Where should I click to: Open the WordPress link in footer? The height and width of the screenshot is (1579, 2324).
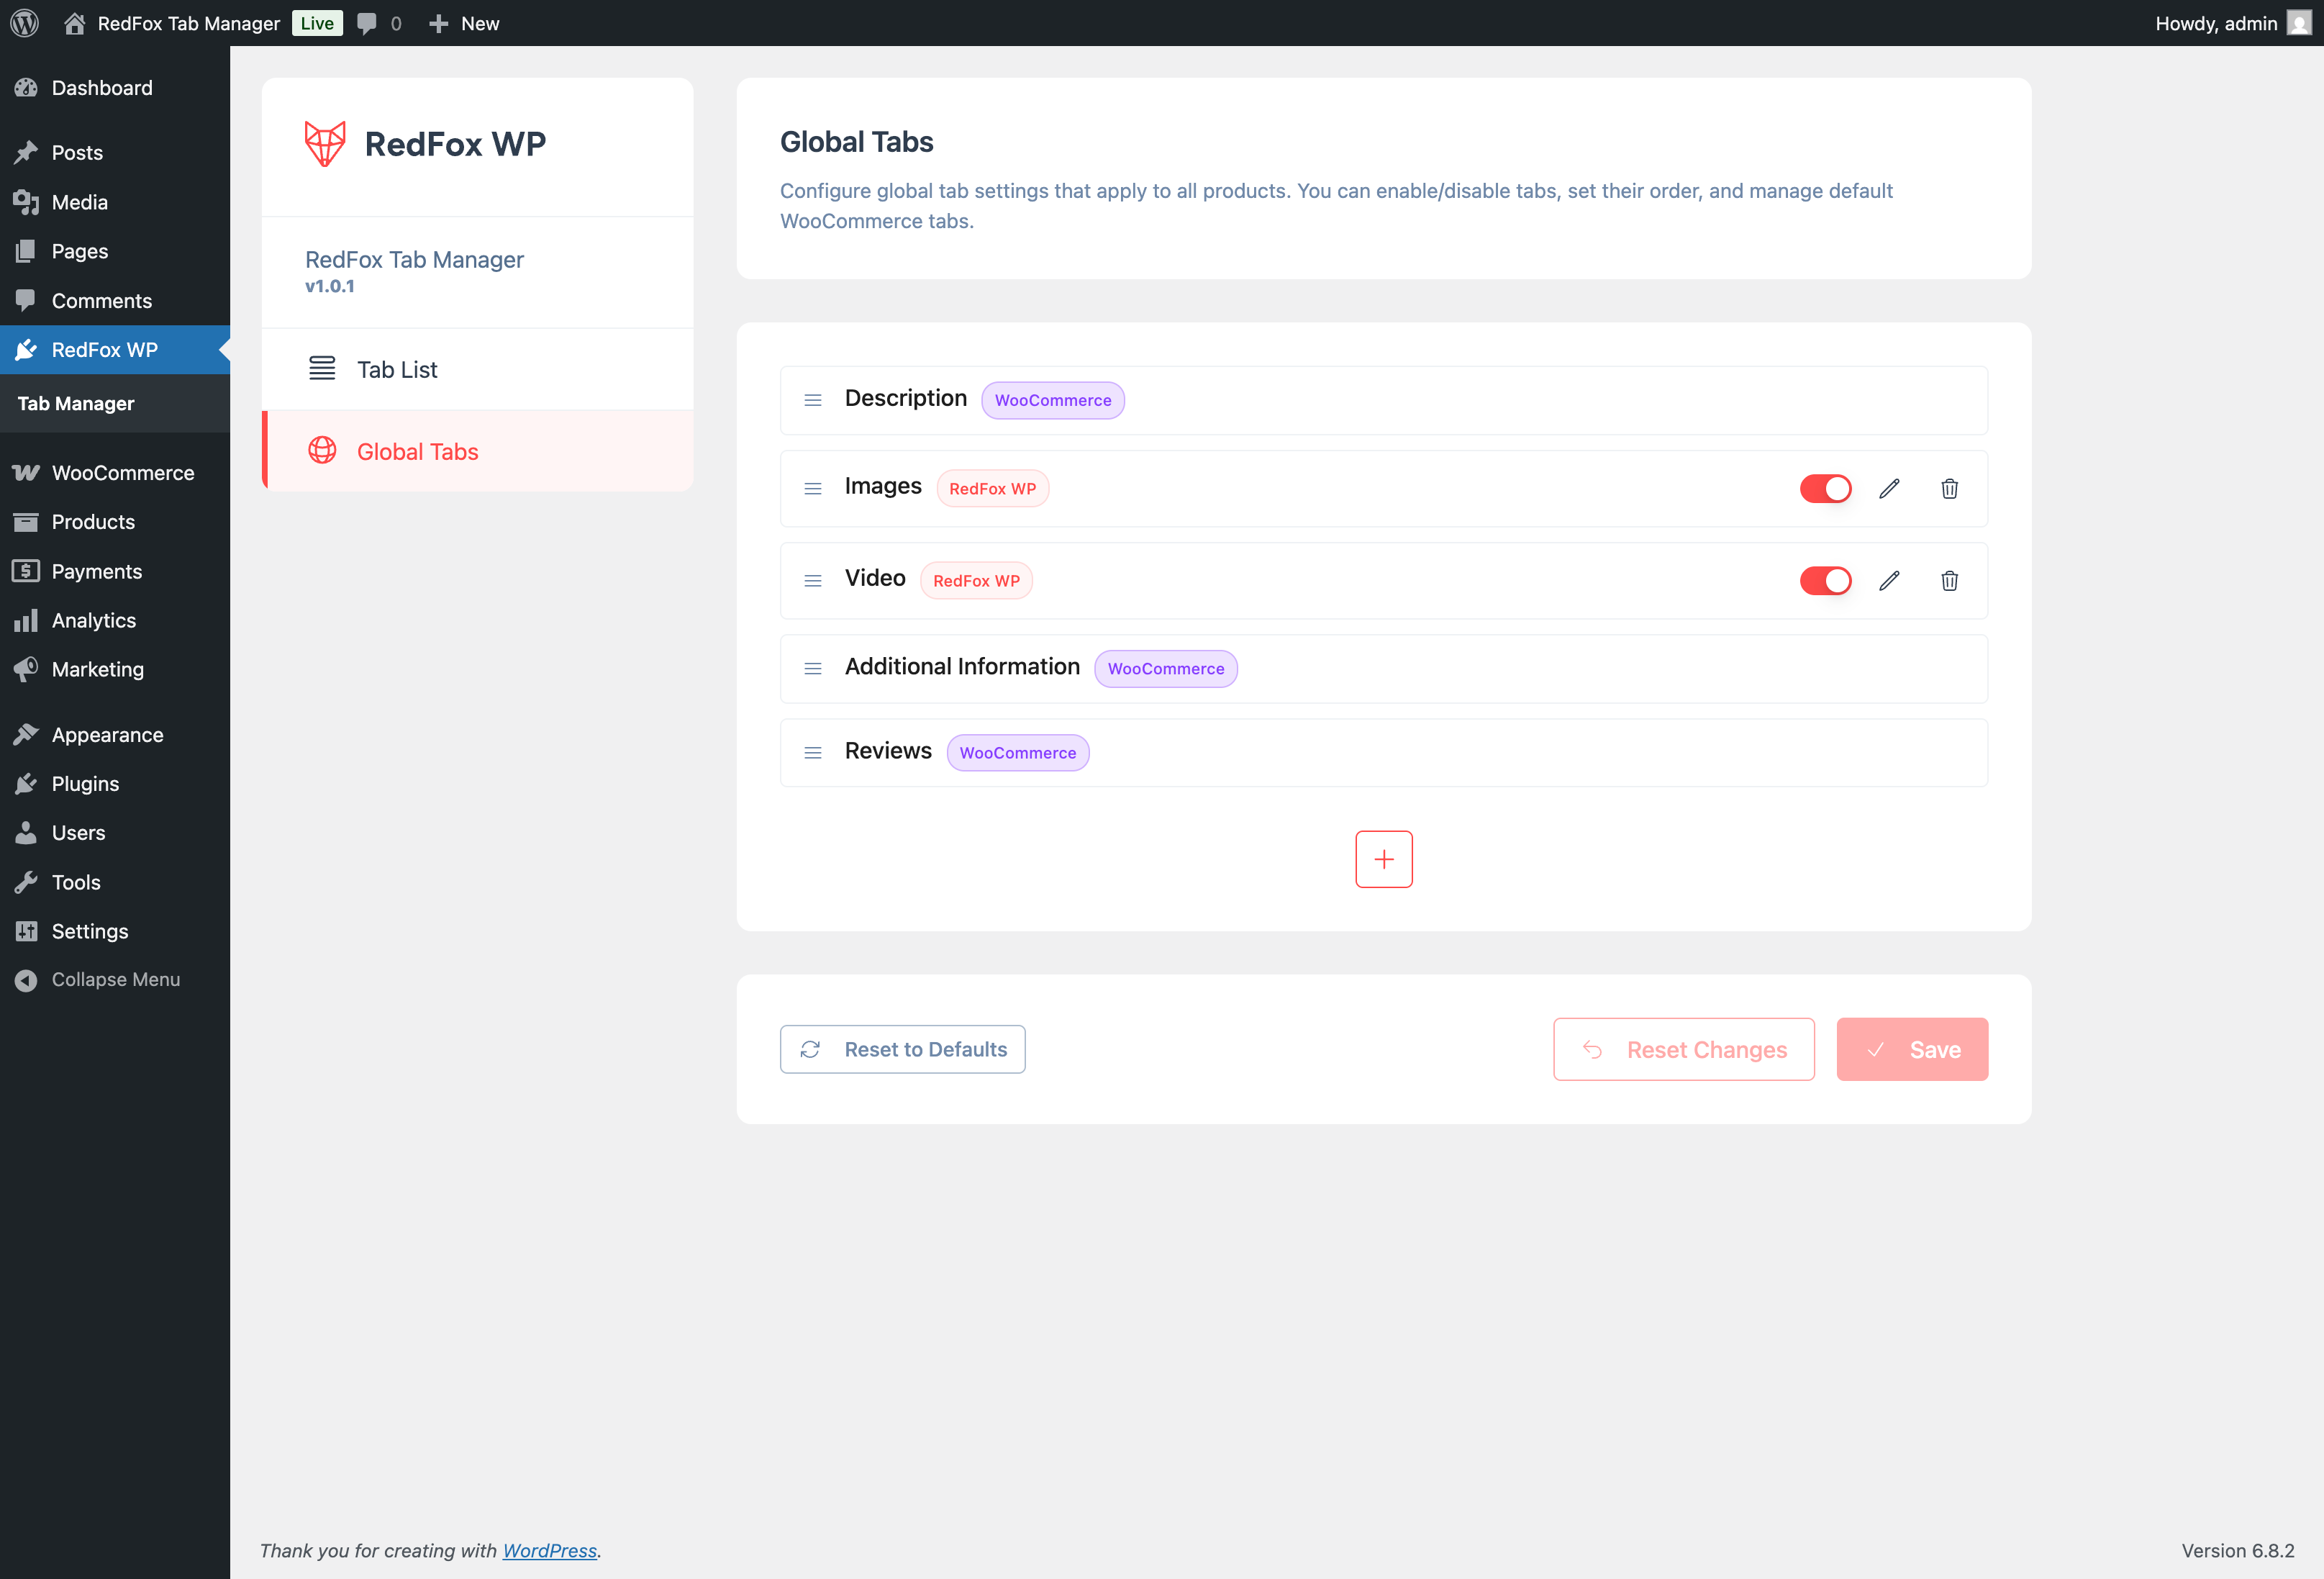549,1550
